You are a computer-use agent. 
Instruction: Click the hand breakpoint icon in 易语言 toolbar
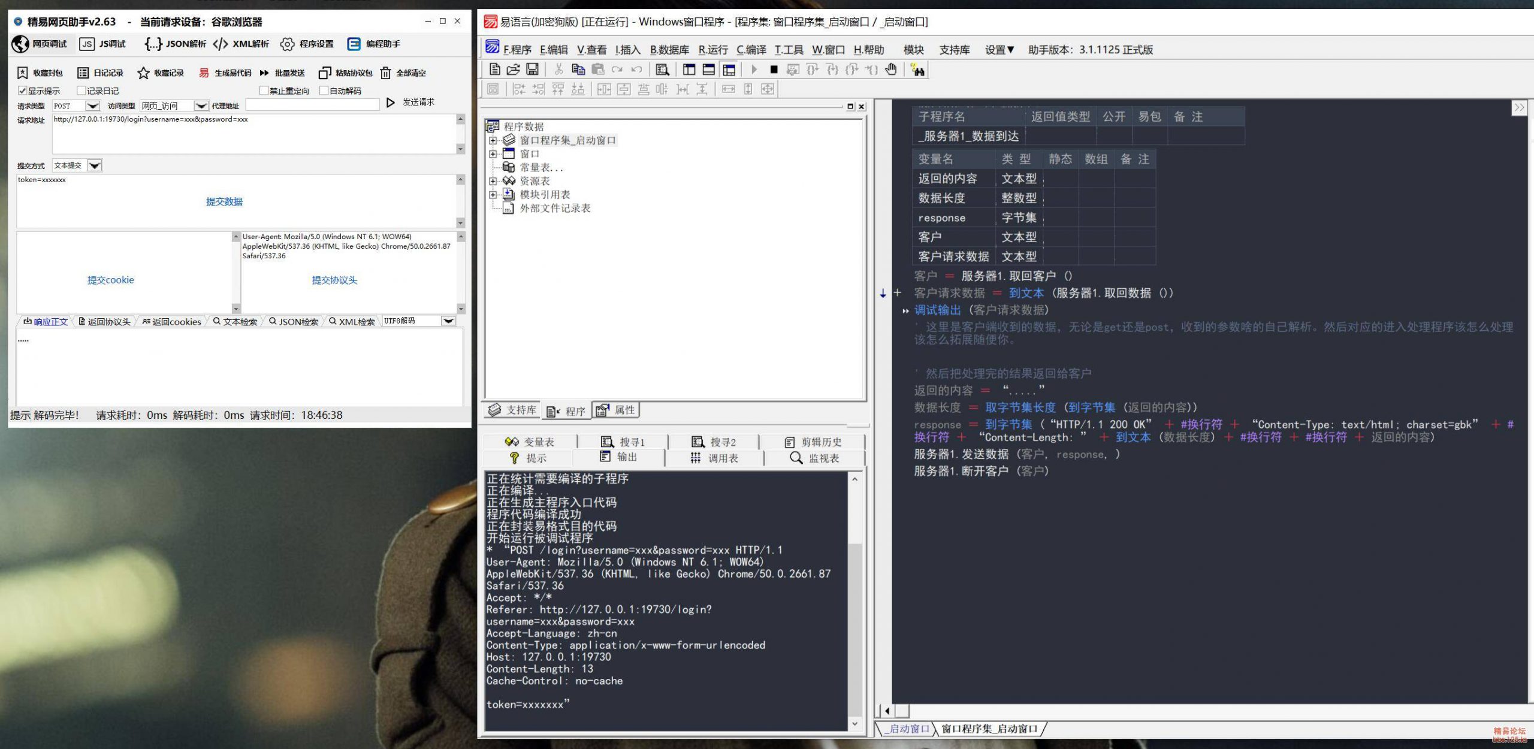coord(891,70)
